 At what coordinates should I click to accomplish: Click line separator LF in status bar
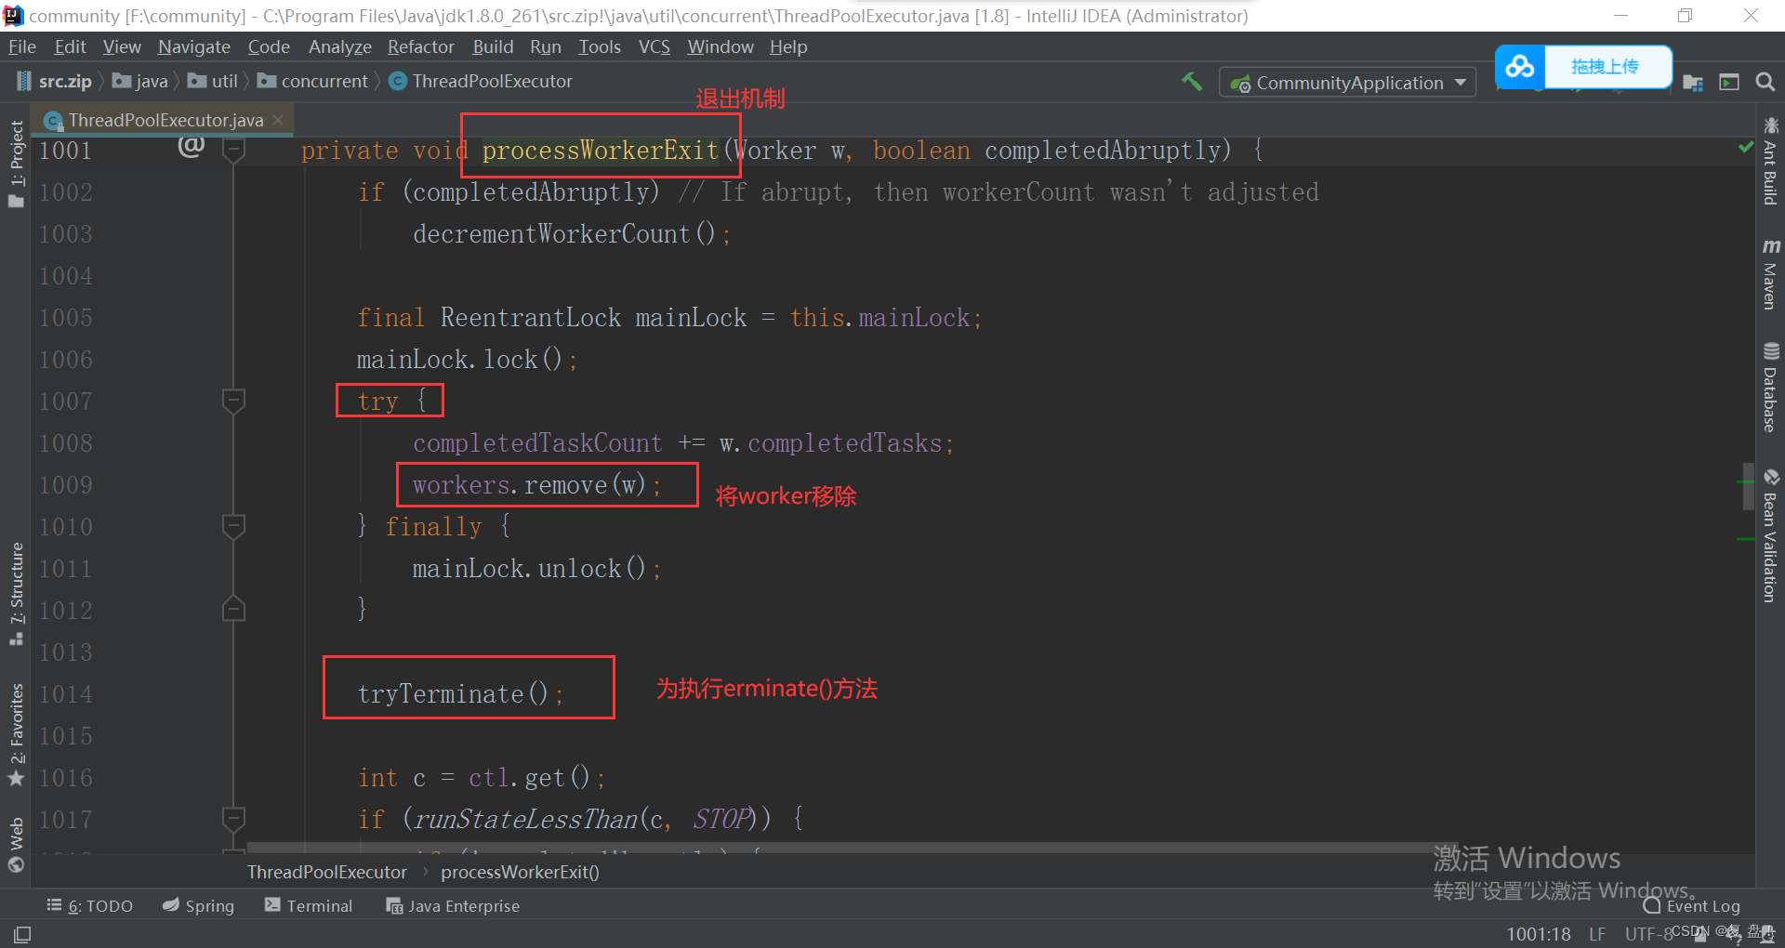point(1597,934)
